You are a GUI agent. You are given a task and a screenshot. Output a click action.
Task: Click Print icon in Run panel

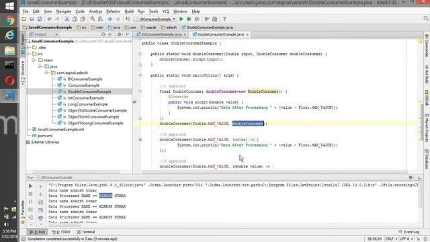pyautogui.click(x=40, y=218)
